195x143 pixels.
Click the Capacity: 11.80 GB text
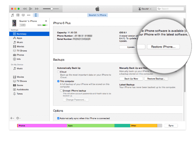[67, 33]
